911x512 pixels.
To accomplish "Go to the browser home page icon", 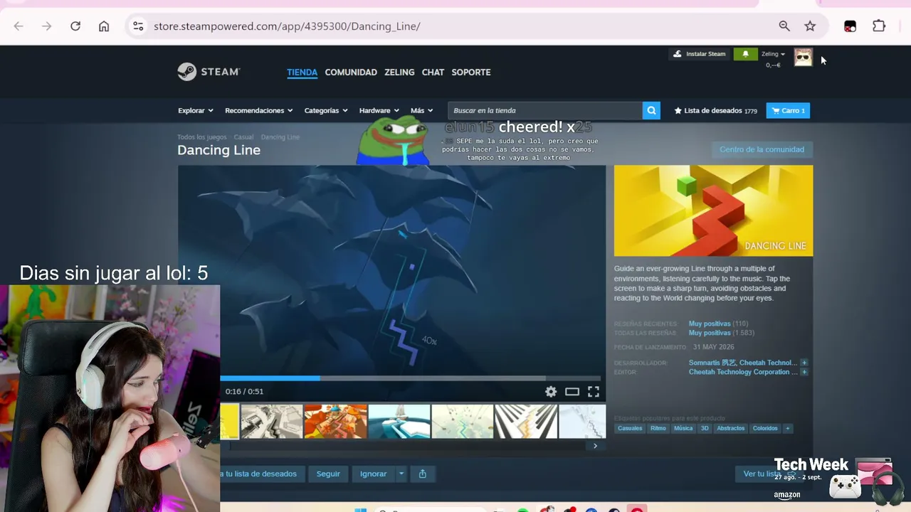I will [104, 26].
